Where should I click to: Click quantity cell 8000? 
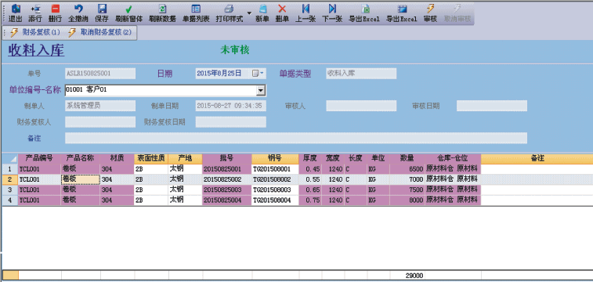(407, 200)
